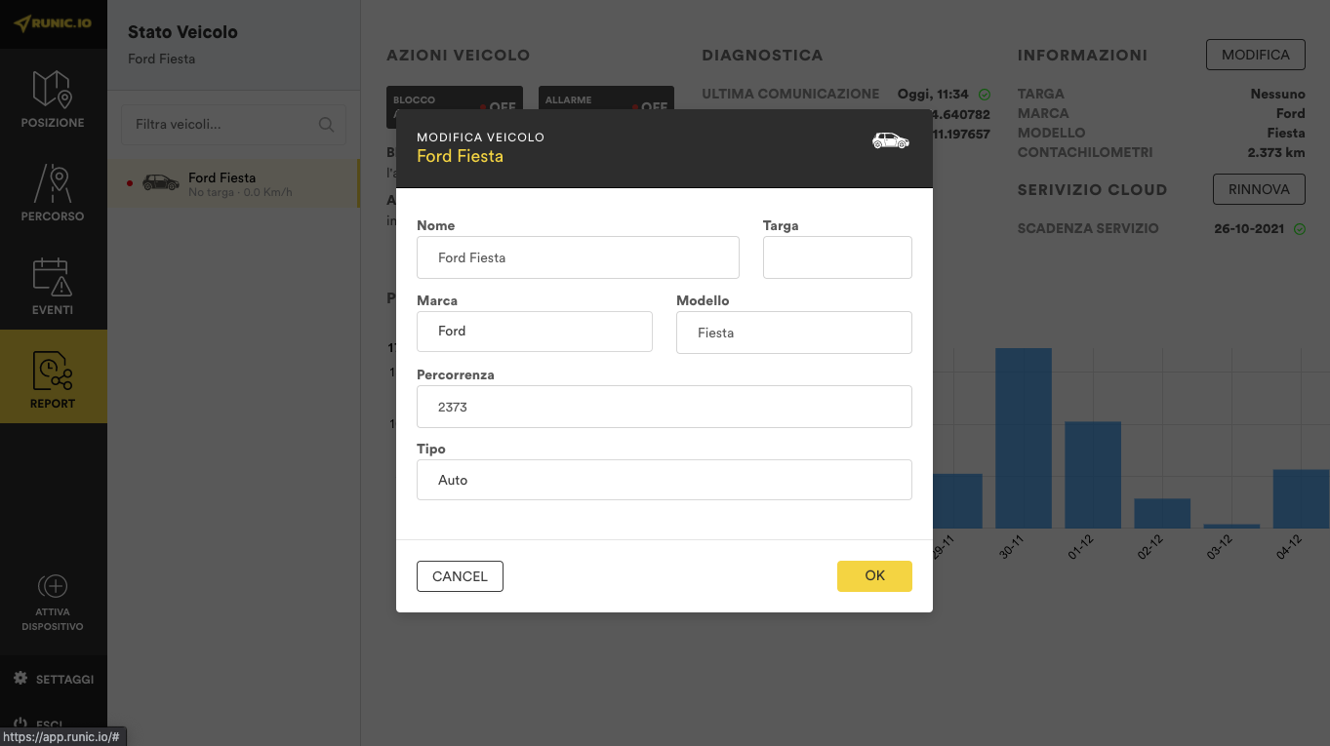Click the 01-12 chart bar
The width and height of the screenshot is (1330, 746).
[1093, 475]
